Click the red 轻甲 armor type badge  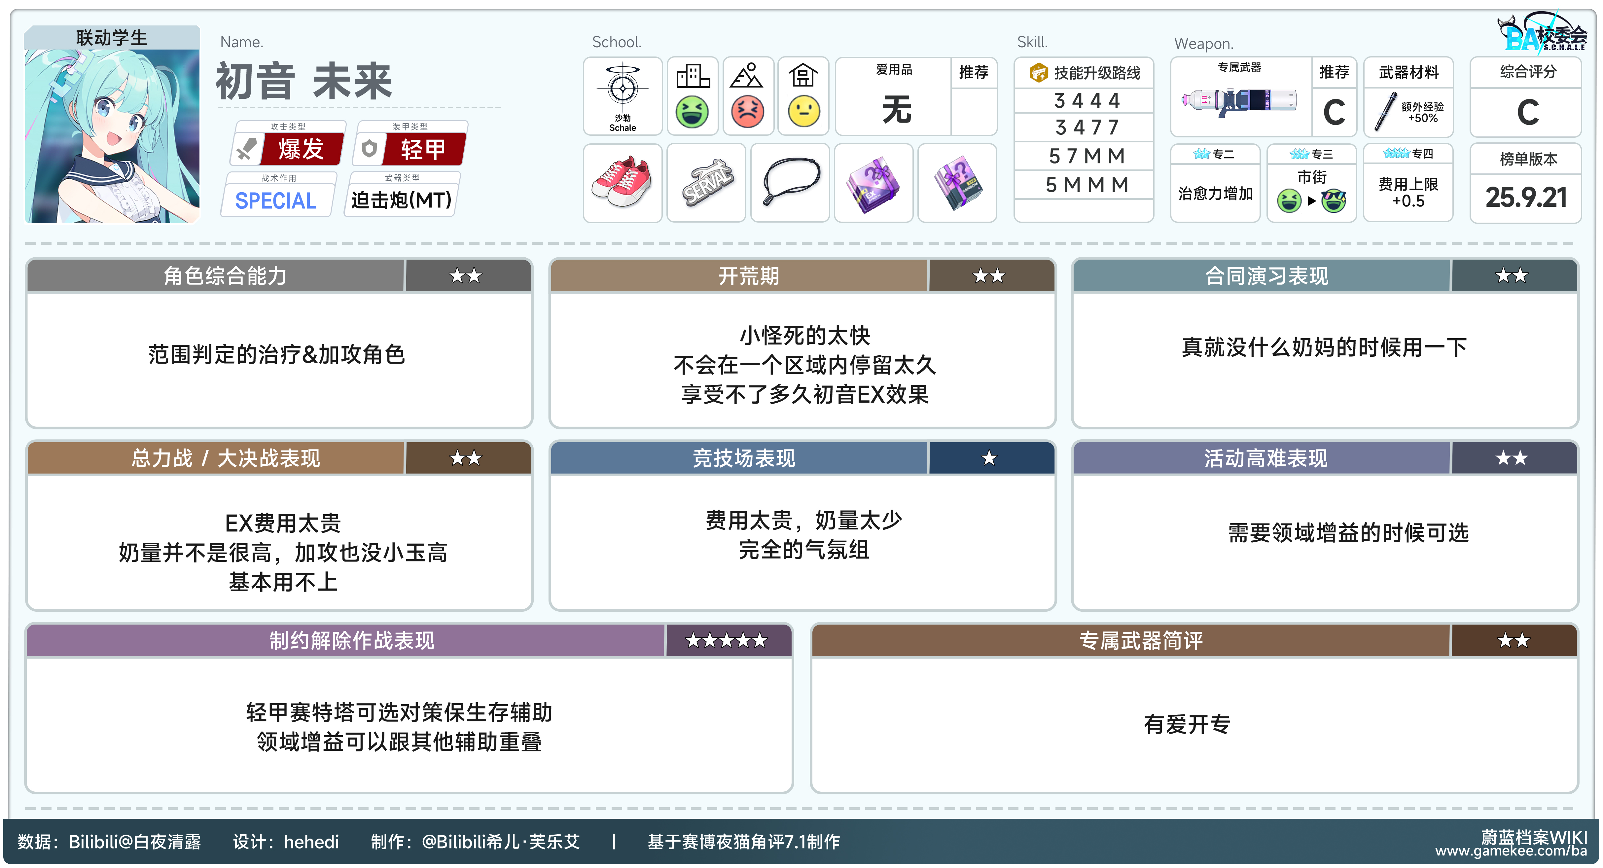pyautogui.click(x=423, y=149)
